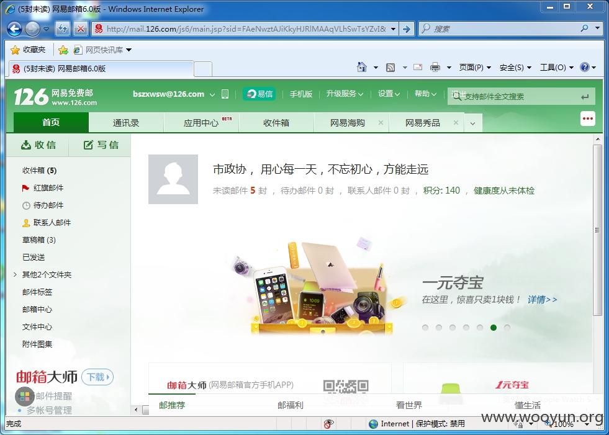Click the IE Help question mark icon
The width and height of the screenshot is (609, 435).
point(585,67)
